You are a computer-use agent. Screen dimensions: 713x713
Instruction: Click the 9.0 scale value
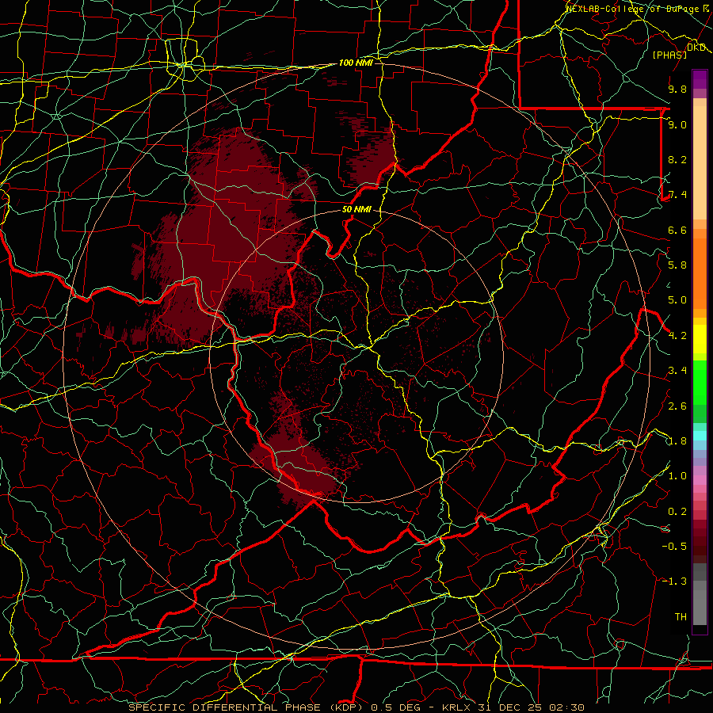coord(677,124)
